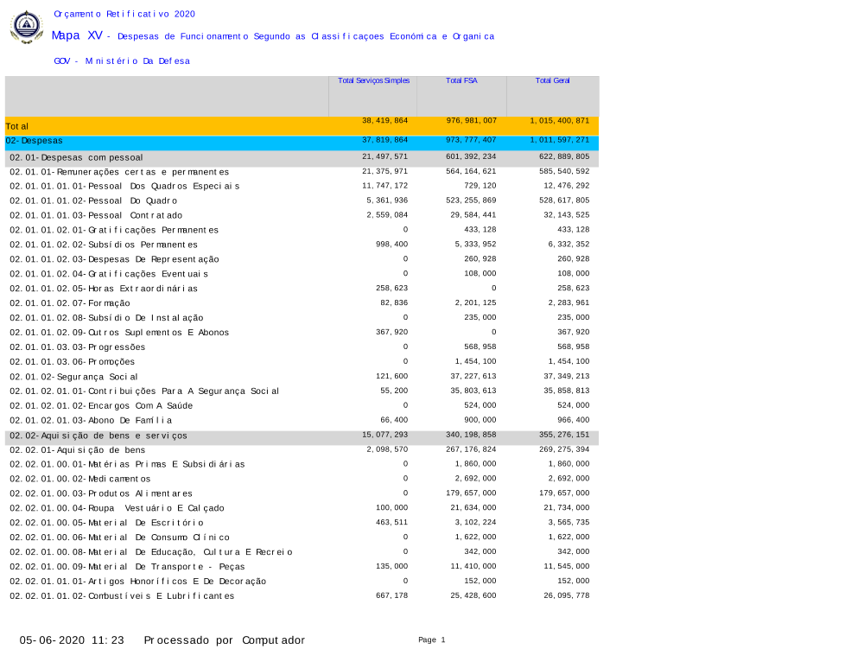The width and height of the screenshot is (864, 668).
Task: Click the 'Mapa XV' heading
Action: click(77, 35)
